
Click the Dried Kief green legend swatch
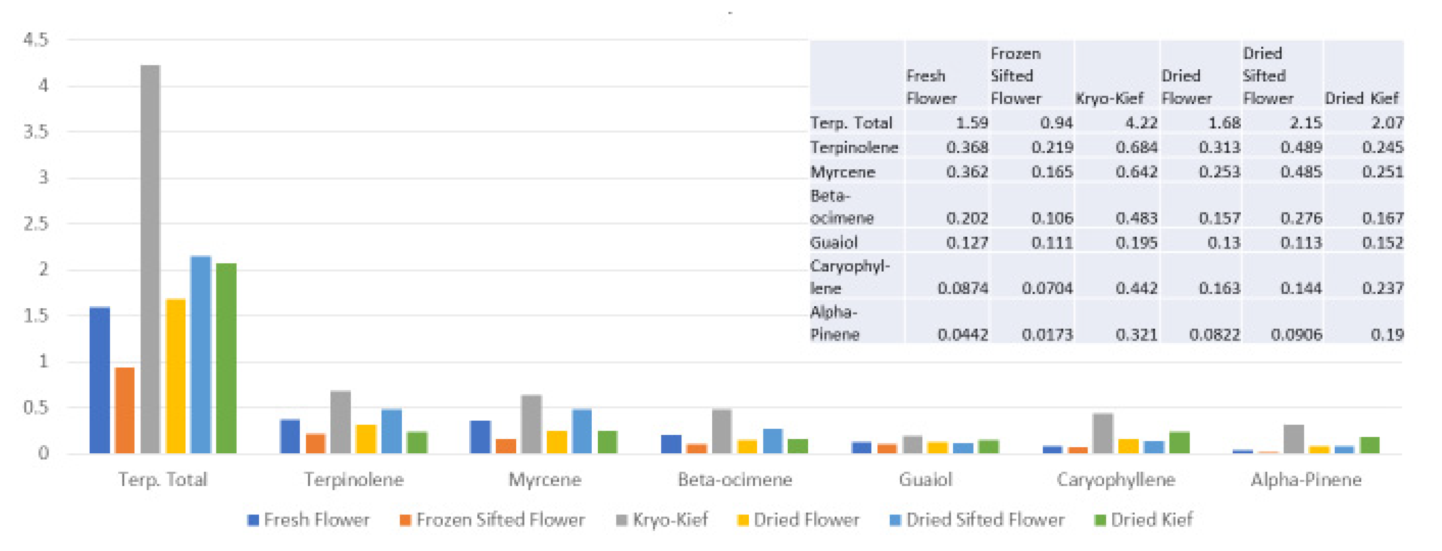1099,520
